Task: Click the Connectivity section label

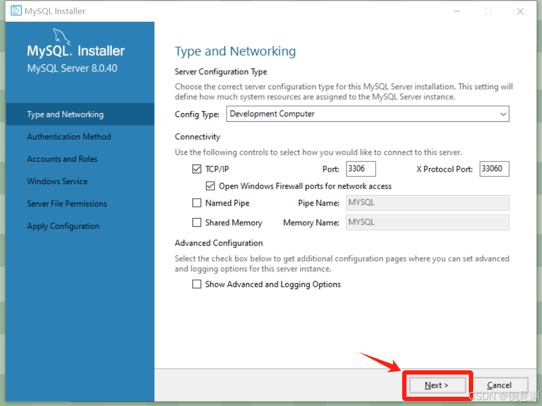Action: (x=197, y=137)
